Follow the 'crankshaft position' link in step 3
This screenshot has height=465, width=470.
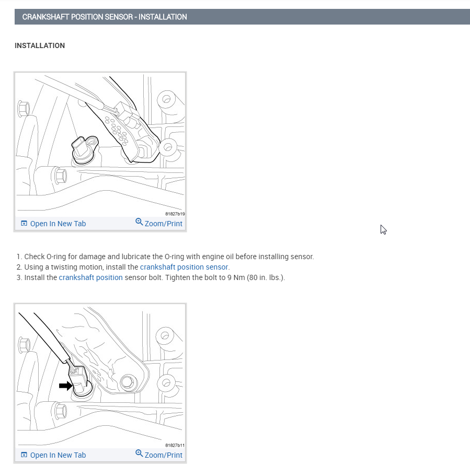[90, 277]
